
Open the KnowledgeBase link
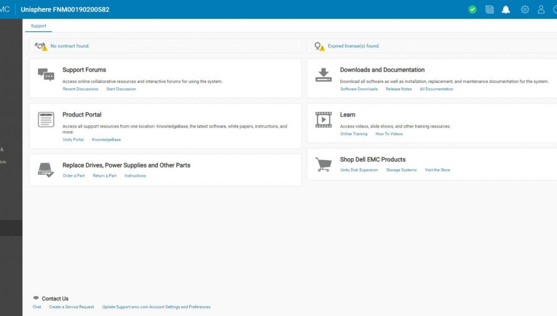pyautogui.click(x=106, y=139)
